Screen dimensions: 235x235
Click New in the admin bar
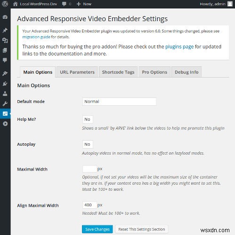click(x=87, y=4)
